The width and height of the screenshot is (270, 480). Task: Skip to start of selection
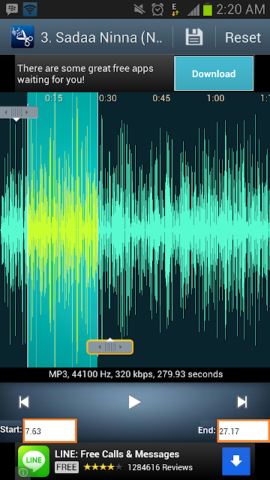[x=24, y=402]
